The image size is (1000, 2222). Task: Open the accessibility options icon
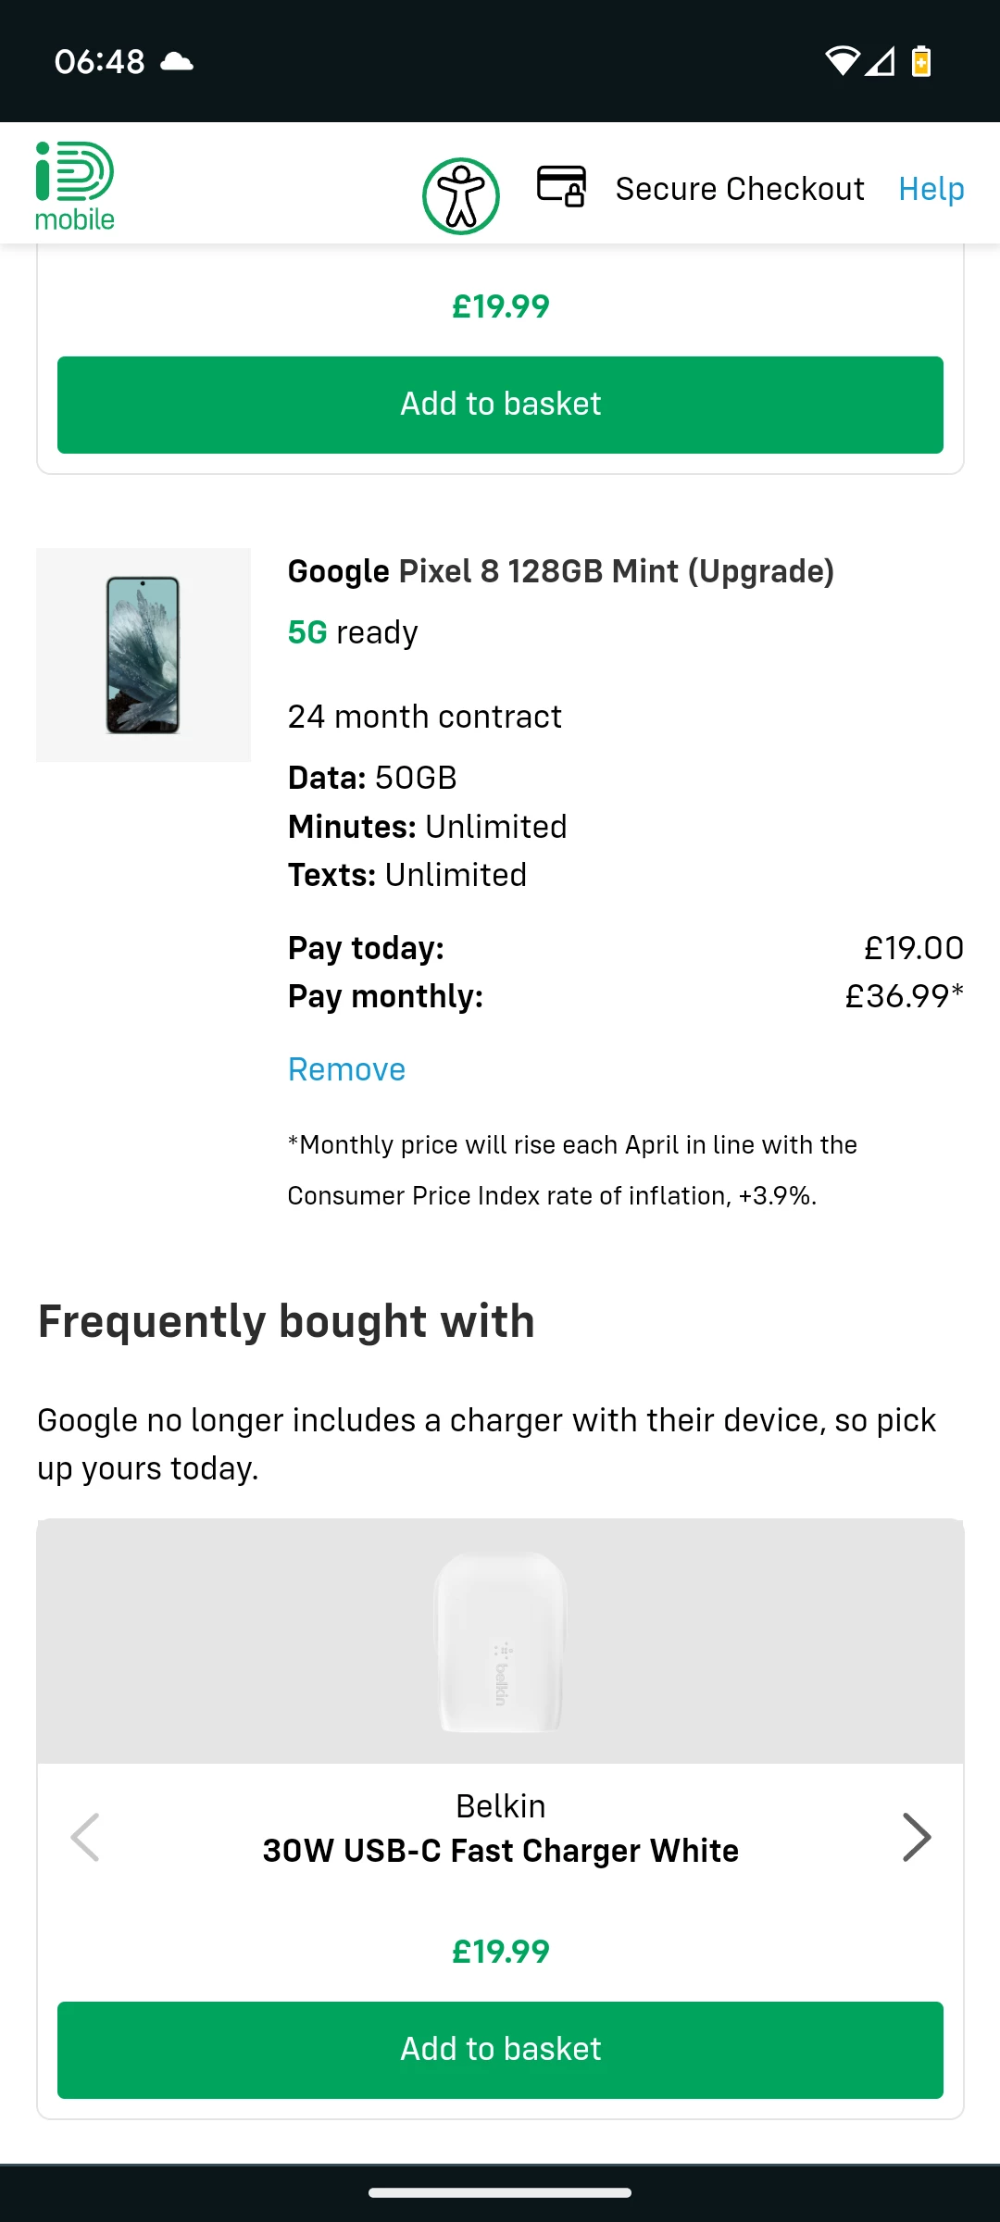pyautogui.click(x=461, y=196)
